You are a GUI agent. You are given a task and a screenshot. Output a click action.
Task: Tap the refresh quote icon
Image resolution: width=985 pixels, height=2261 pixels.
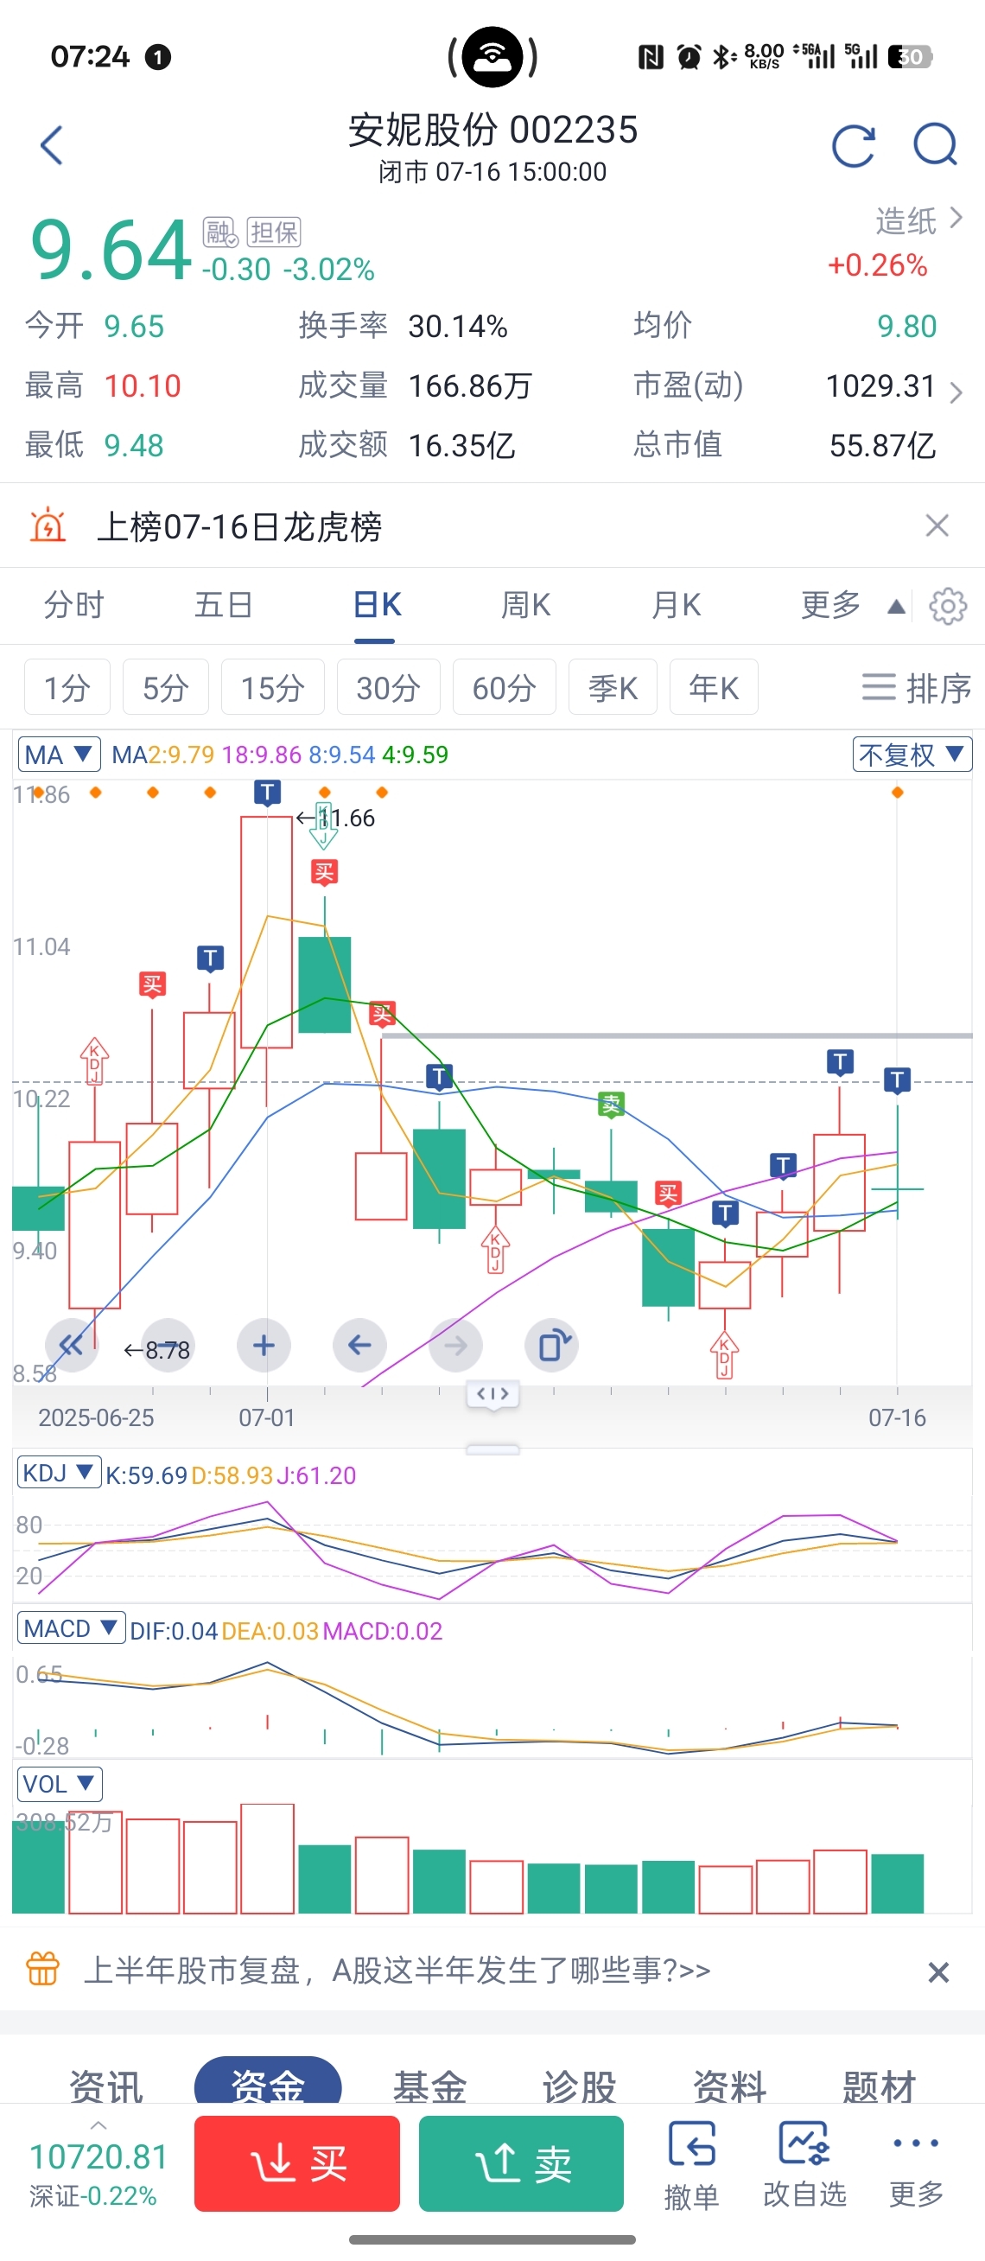[854, 146]
